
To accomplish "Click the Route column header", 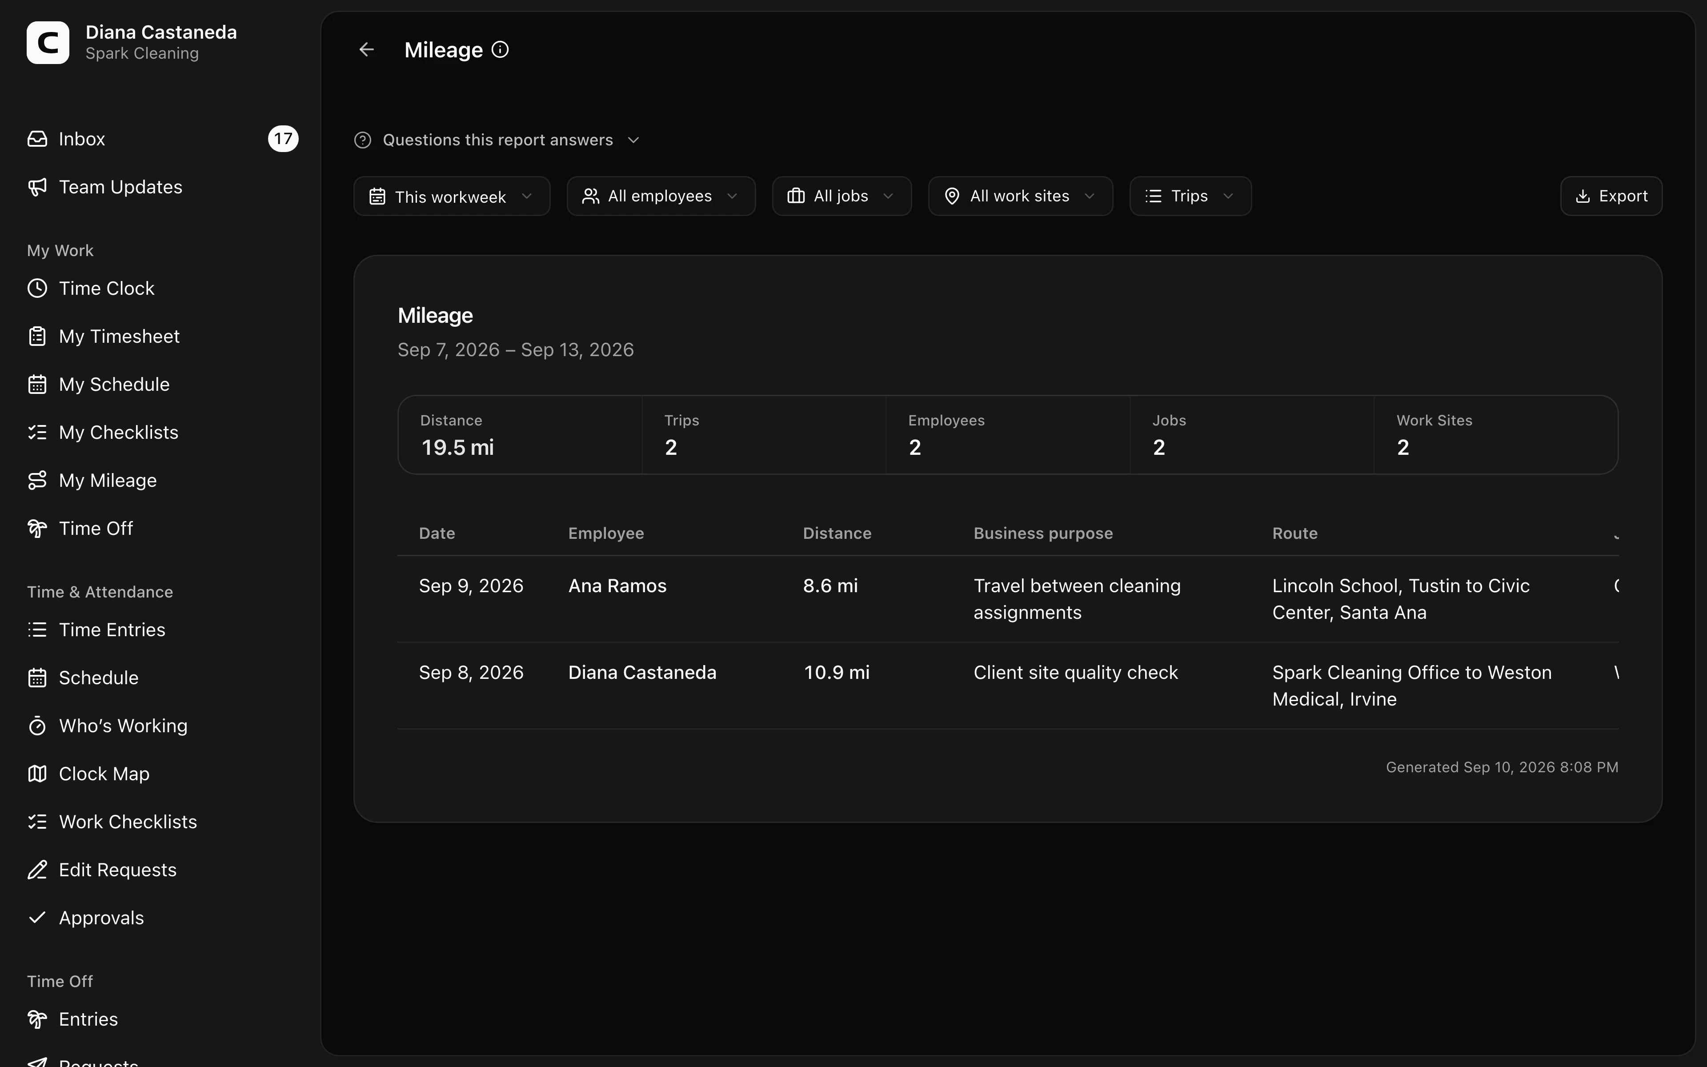I will pyautogui.click(x=1294, y=533).
